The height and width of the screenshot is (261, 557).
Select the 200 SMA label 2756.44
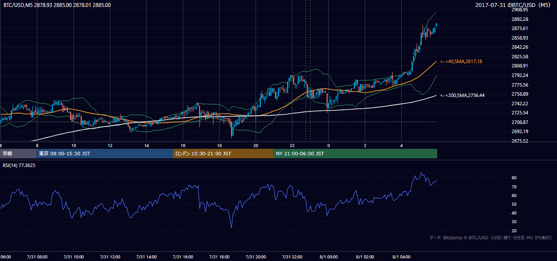pyautogui.click(x=462, y=95)
